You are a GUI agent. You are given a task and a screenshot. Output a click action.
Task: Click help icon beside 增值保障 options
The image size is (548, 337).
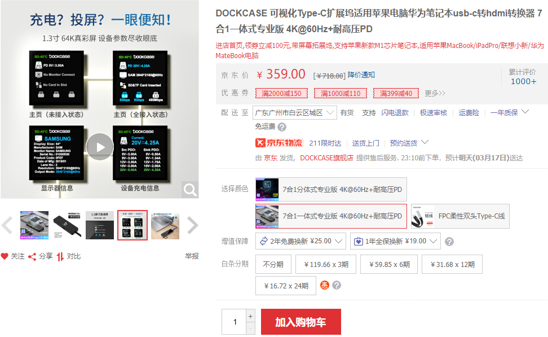449,242
